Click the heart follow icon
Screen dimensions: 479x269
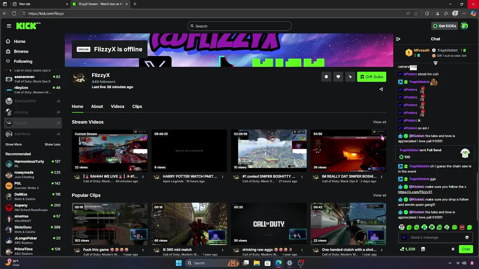[x=338, y=77]
